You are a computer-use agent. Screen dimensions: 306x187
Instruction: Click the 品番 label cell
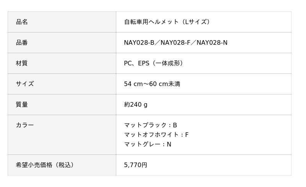point(62,42)
